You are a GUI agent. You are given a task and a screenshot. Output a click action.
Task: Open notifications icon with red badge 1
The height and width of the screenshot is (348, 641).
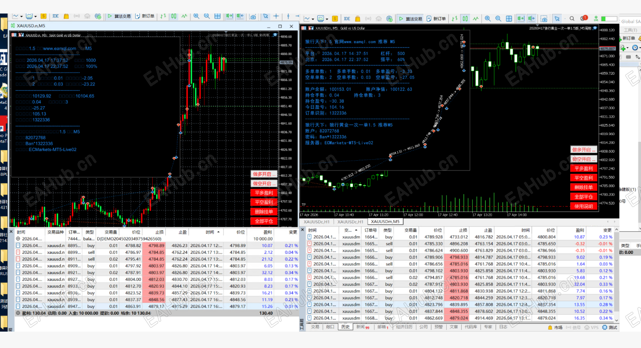pos(584,19)
